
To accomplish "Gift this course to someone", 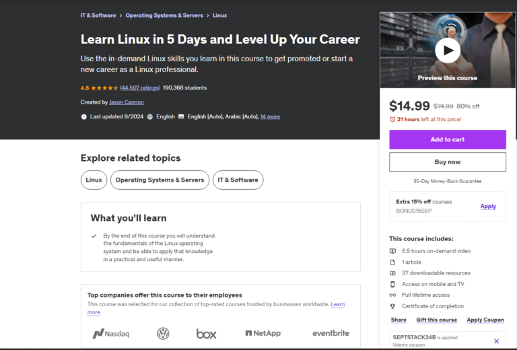I will tap(436, 320).
